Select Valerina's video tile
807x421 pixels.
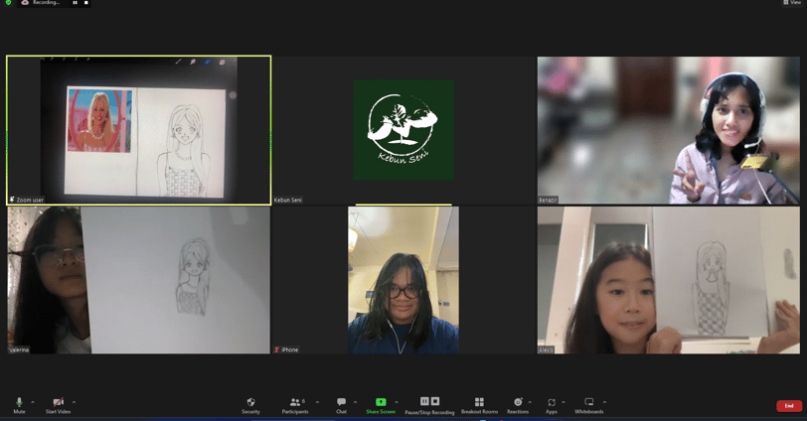139,280
